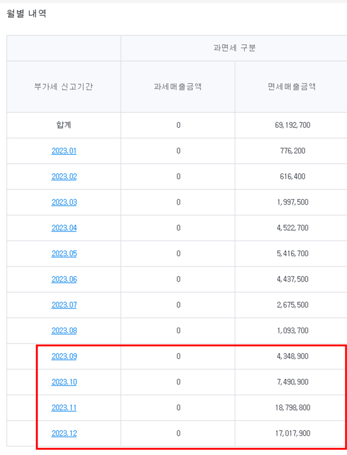Image resolution: width=347 pixels, height=455 pixels.
Task: Open the 2023.05 reporting period link
Action: coord(64,254)
